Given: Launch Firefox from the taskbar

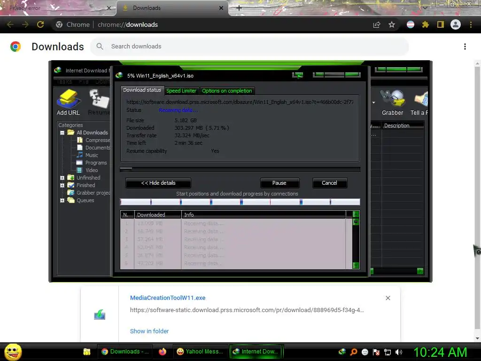Looking at the screenshot, I should [162, 352].
